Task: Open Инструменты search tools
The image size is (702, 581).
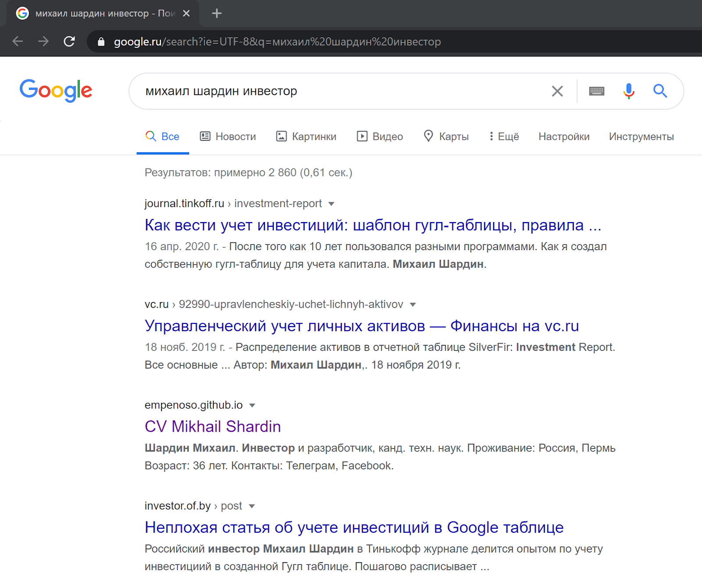Action: pyautogui.click(x=641, y=136)
